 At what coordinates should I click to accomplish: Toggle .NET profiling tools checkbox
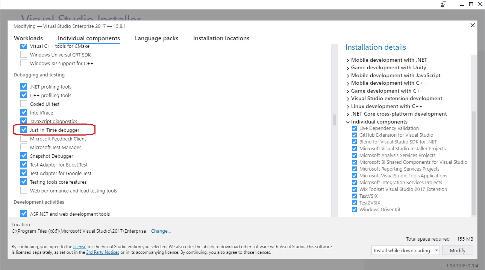[24, 87]
